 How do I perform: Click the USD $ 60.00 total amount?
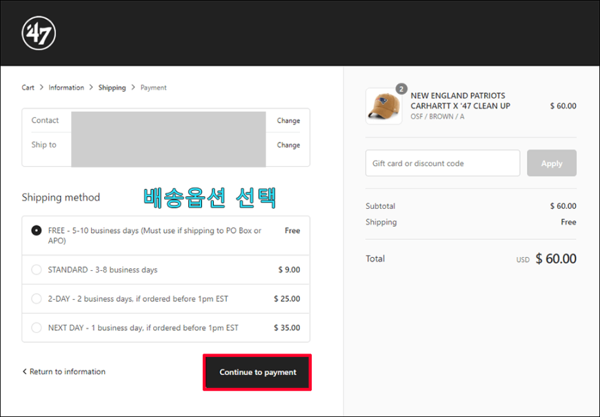click(x=546, y=259)
